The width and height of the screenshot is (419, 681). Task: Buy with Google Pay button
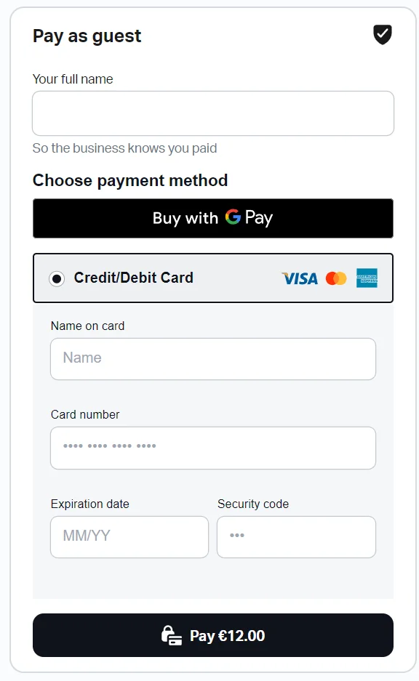coord(213,219)
